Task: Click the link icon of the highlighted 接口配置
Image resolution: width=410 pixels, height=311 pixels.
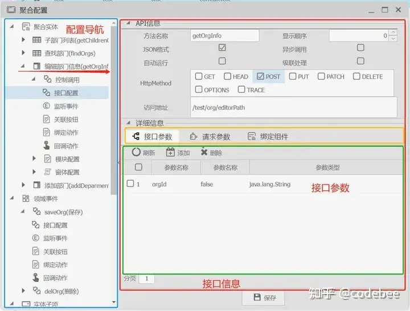Action: (x=46, y=92)
